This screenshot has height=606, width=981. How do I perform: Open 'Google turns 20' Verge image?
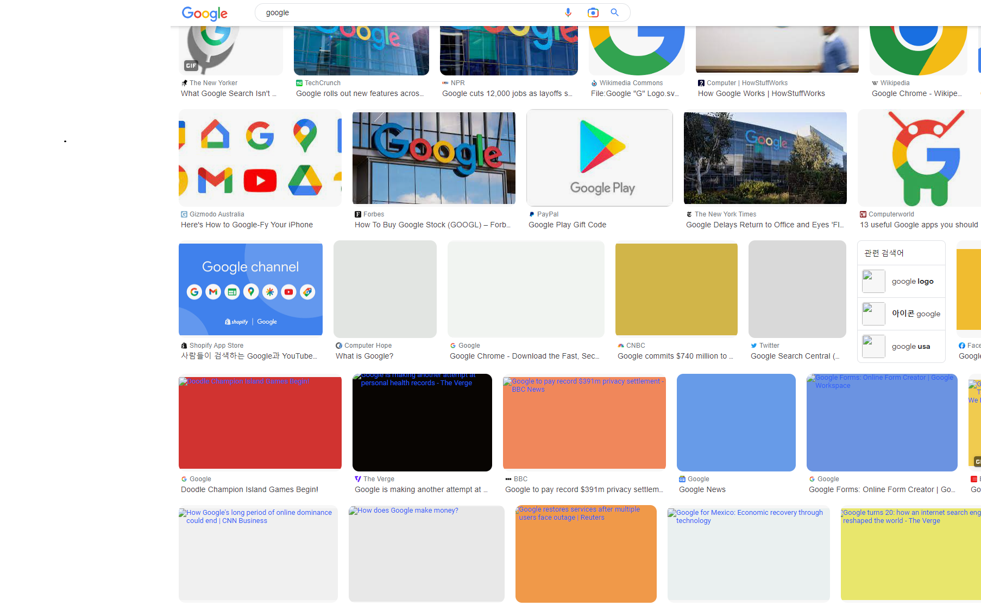[x=911, y=554]
